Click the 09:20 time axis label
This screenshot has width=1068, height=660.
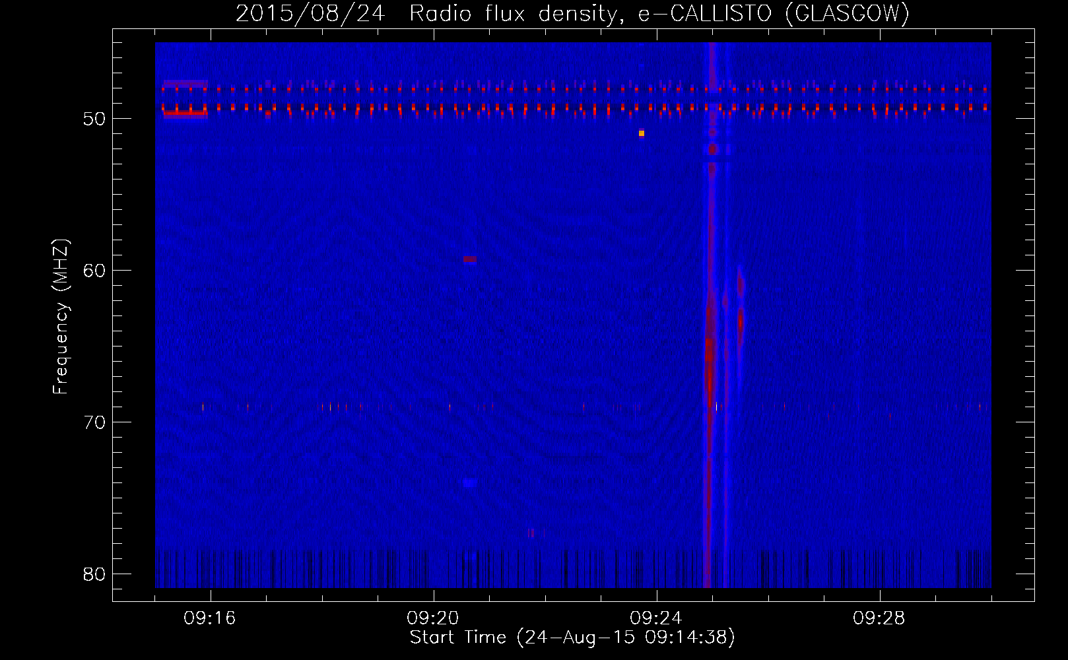tap(433, 618)
